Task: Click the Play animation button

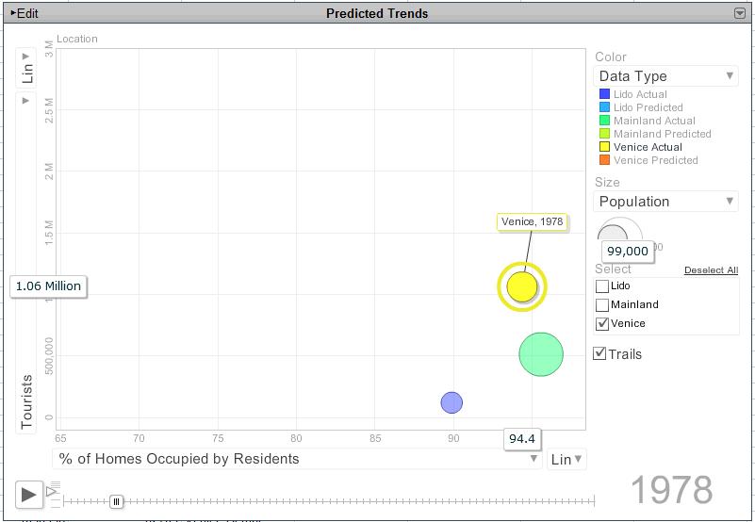Action: click(28, 494)
